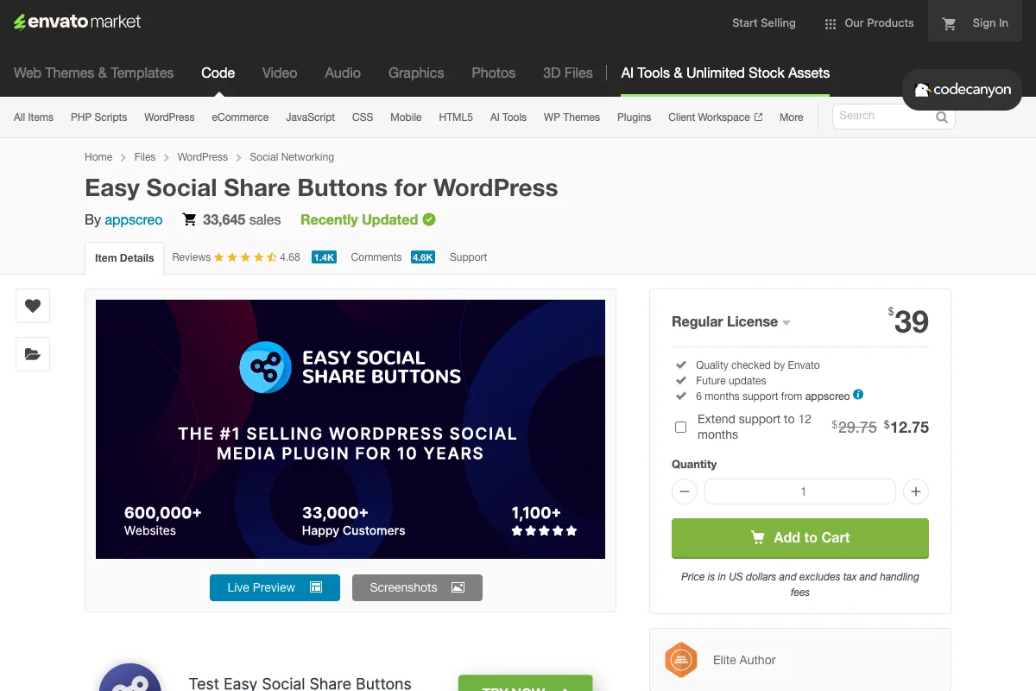1036x691 pixels.
Task: Open the More categories menu
Action: point(791,117)
